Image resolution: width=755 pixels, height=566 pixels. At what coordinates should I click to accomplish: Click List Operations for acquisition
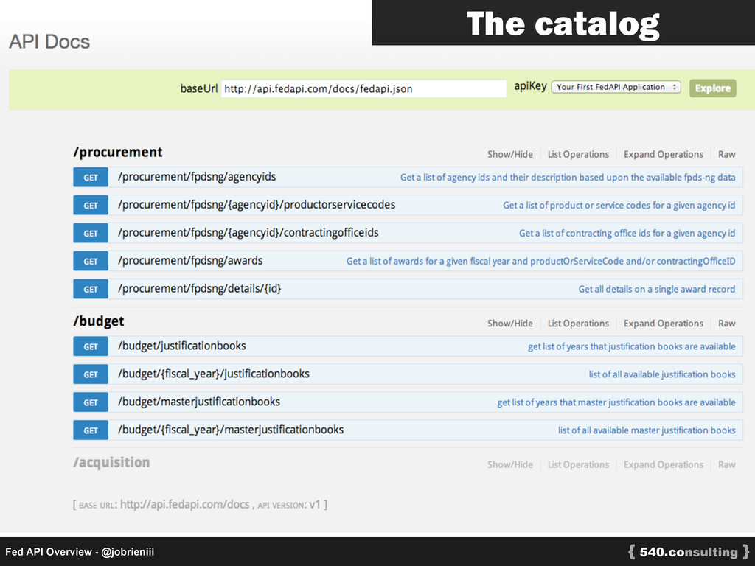pos(578,464)
